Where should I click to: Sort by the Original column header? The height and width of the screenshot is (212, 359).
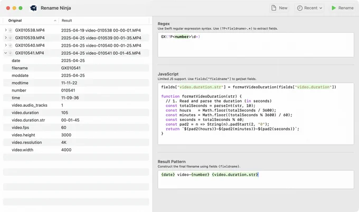pyautogui.click(x=30, y=21)
